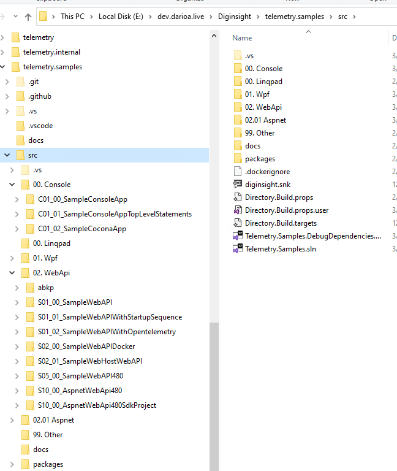
Task: Select the Directory.Build.props.user file icon
Action: click(x=238, y=210)
